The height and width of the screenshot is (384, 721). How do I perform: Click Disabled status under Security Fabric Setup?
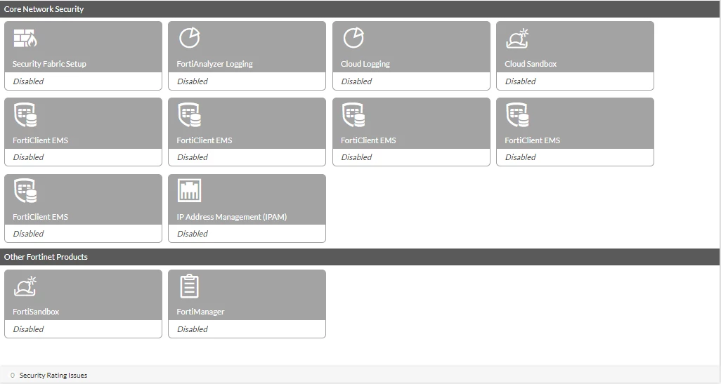click(29, 81)
